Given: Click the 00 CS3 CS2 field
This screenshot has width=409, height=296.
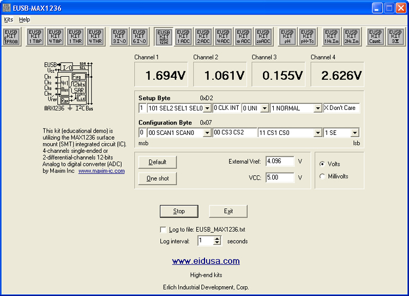Looking at the screenshot, I should click(x=234, y=133).
